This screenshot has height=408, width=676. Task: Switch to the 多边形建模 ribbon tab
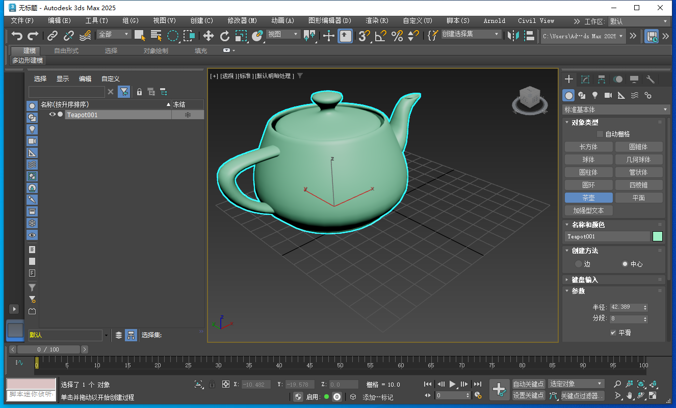(x=27, y=60)
